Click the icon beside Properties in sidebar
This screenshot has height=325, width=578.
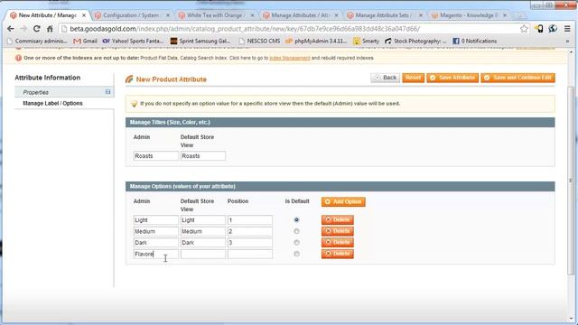coord(107,92)
